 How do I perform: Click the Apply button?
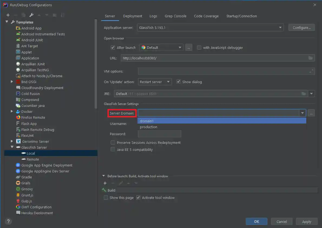[x=306, y=222]
